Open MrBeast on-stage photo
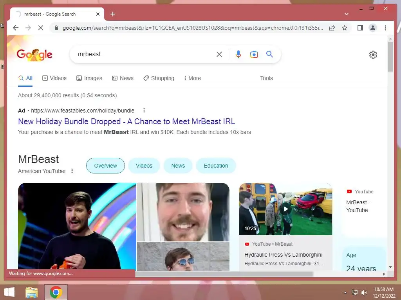The height and width of the screenshot is (300, 401). [77, 226]
